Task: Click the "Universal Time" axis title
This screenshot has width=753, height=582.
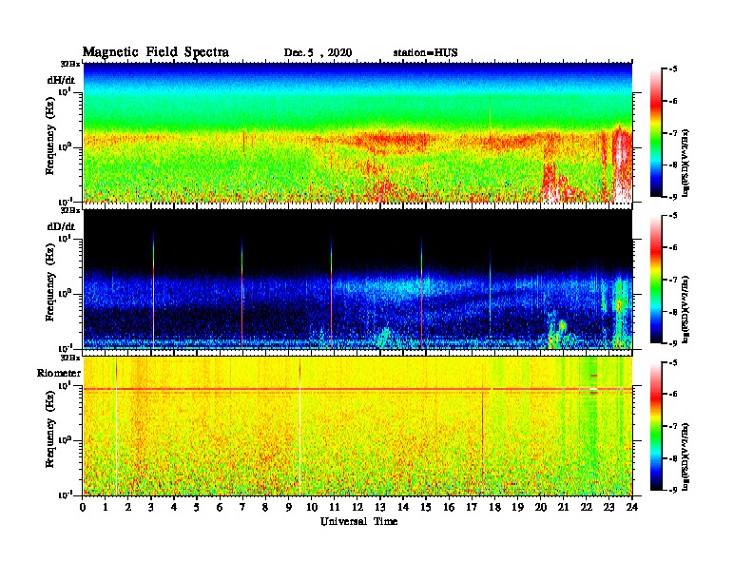Action: pyautogui.click(x=358, y=521)
